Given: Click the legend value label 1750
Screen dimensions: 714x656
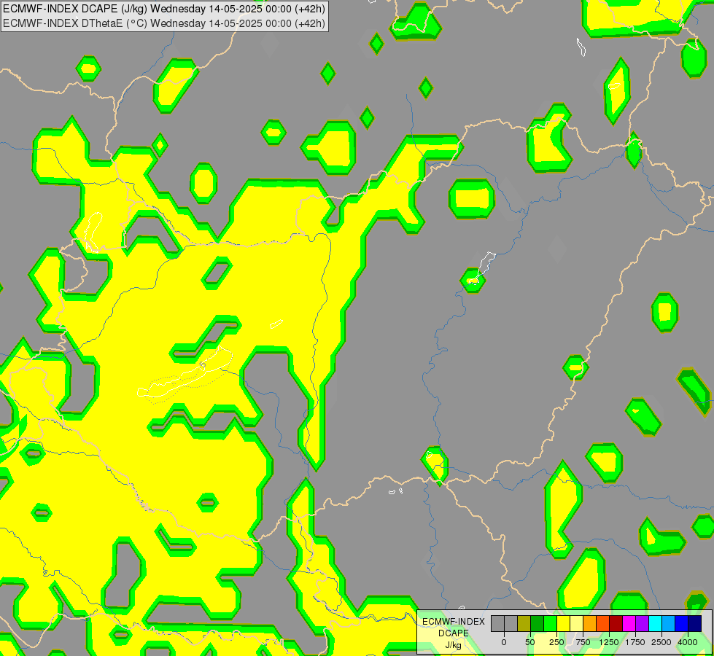Looking at the screenshot, I should tap(635, 642).
